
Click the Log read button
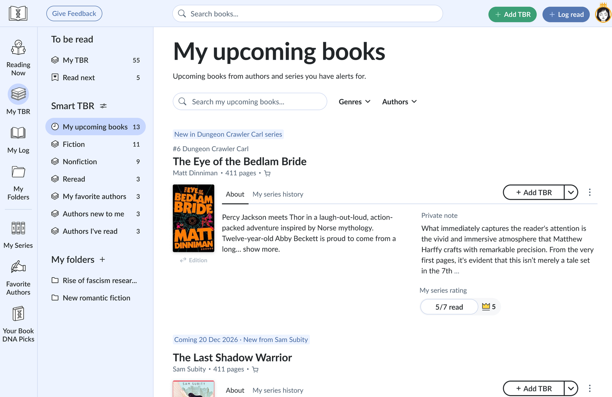point(566,15)
